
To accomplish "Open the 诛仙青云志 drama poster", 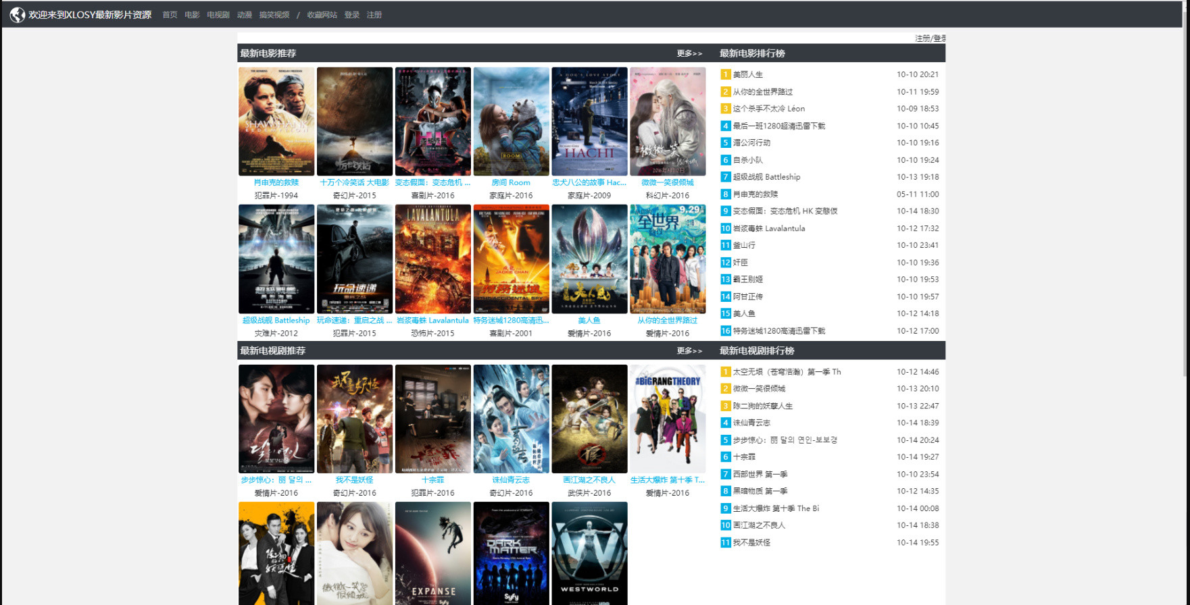I will (512, 419).
